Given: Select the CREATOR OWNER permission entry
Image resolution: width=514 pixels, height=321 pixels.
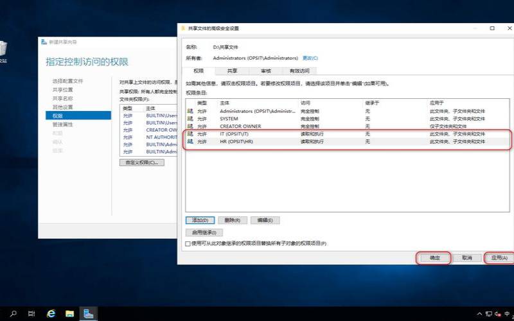Looking at the screenshot, I should click(x=348, y=126).
